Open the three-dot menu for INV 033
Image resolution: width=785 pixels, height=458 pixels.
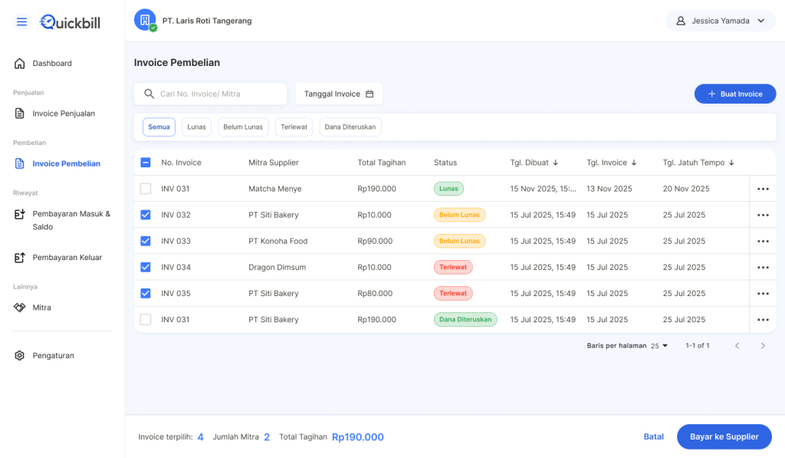tap(762, 242)
